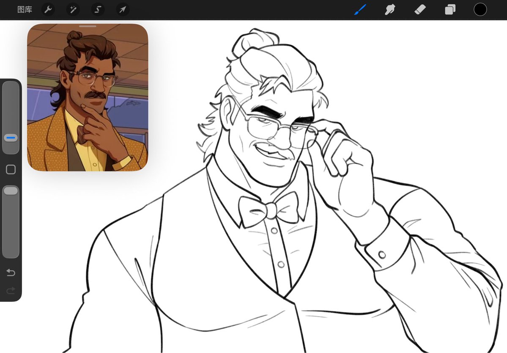Image resolution: width=507 pixels, height=353 pixels.
Task: Click the reference window grab handle
Action: click(x=88, y=26)
